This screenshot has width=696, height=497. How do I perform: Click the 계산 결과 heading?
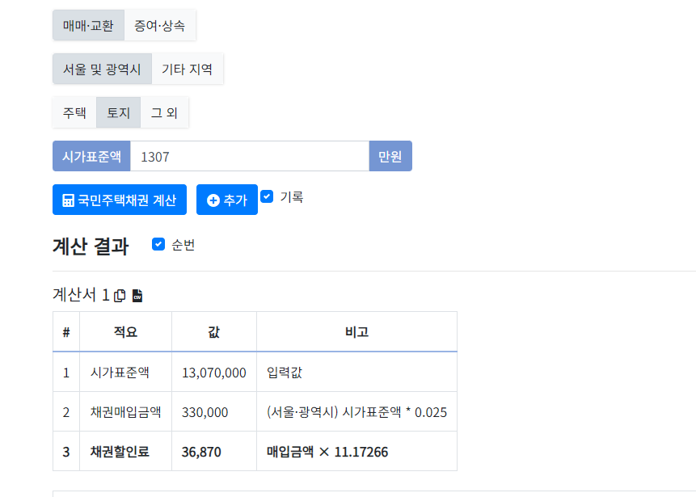91,246
